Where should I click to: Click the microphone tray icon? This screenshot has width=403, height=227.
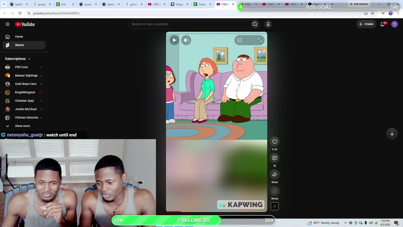366,223
